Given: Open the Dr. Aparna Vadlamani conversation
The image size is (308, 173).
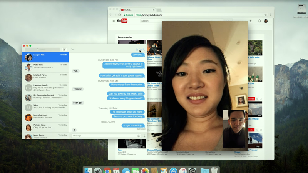Looking at the screenshot, I should [45, 98].
